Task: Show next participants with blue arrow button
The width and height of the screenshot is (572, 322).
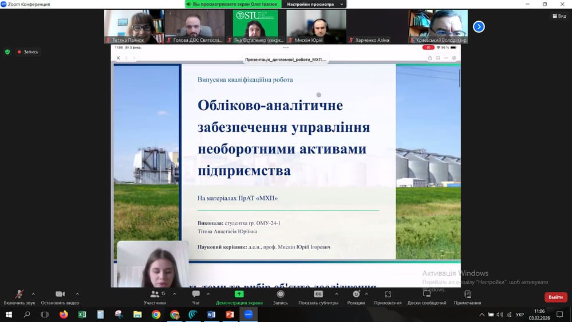Action: [x=479, y=26]
